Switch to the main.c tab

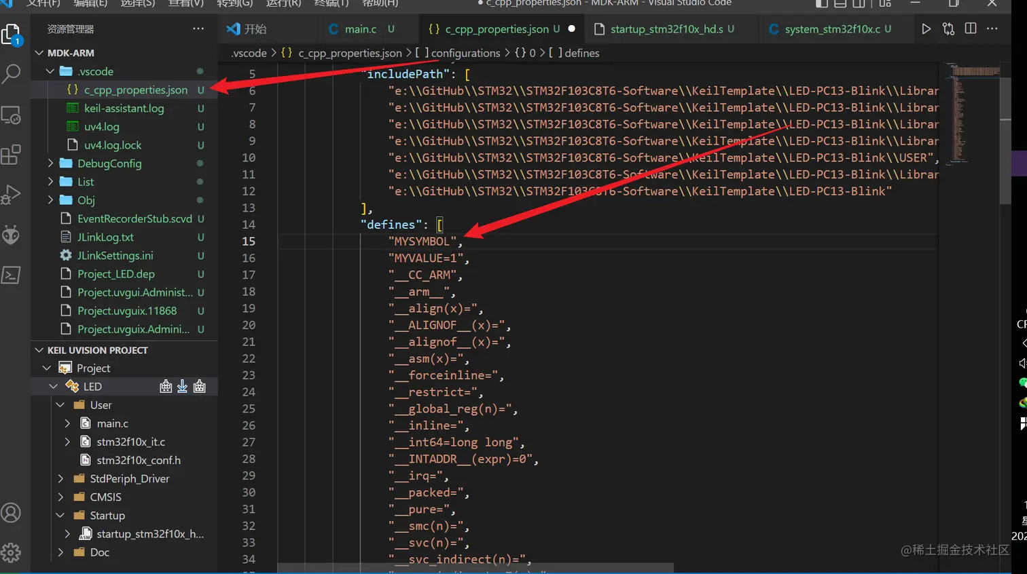pos(360,28)
